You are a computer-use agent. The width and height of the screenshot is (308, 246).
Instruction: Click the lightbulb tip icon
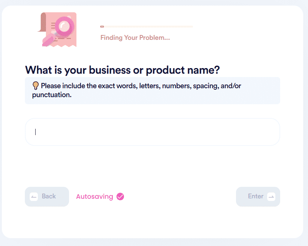pos(36,86)
